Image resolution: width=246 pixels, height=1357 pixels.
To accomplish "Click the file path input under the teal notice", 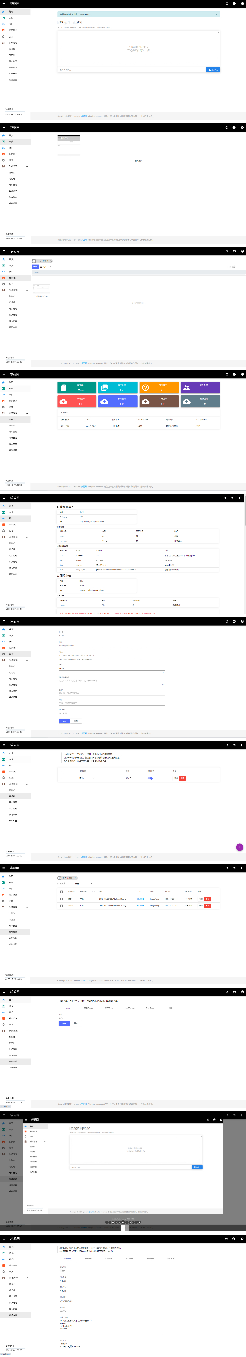I will pos(132,70).
